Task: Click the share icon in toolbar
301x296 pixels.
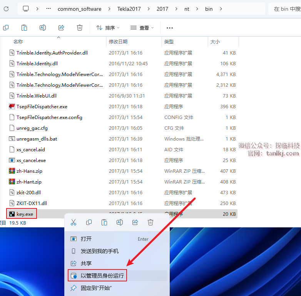Action: [x=61, y=28]
